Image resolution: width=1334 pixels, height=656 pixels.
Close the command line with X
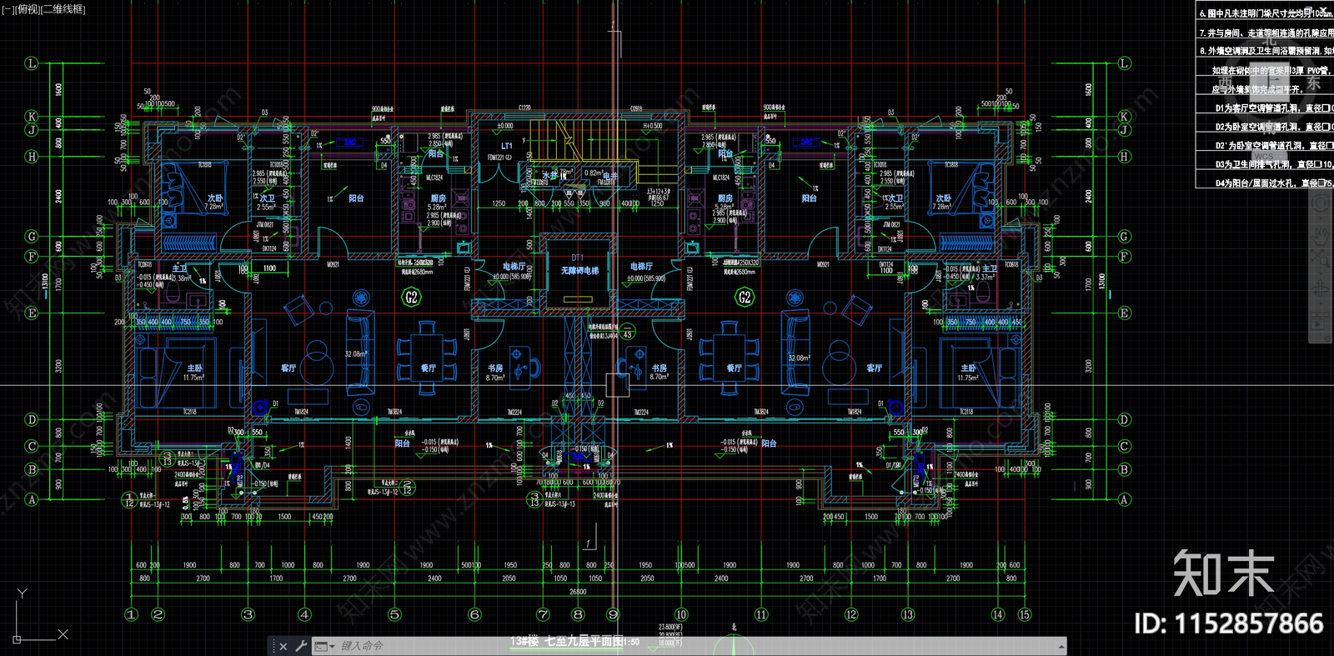click(x=283, y=646)
